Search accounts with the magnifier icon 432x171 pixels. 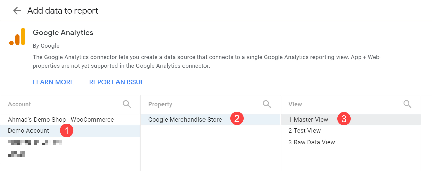click(x=127, y=104)
